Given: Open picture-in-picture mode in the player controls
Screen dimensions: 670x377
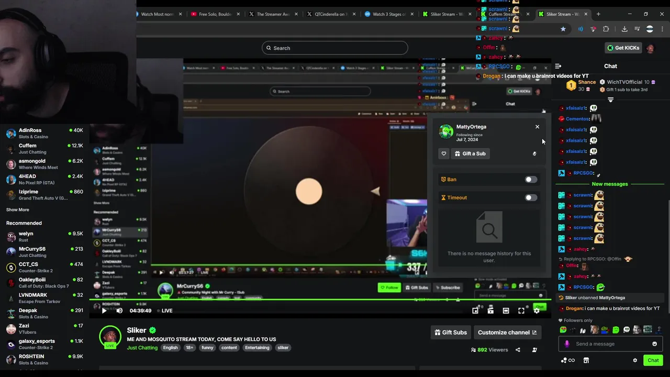Looking at the screenshot, I should 475,311.
